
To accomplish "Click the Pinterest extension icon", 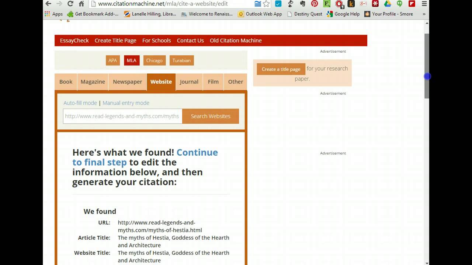I will (315, 4).
